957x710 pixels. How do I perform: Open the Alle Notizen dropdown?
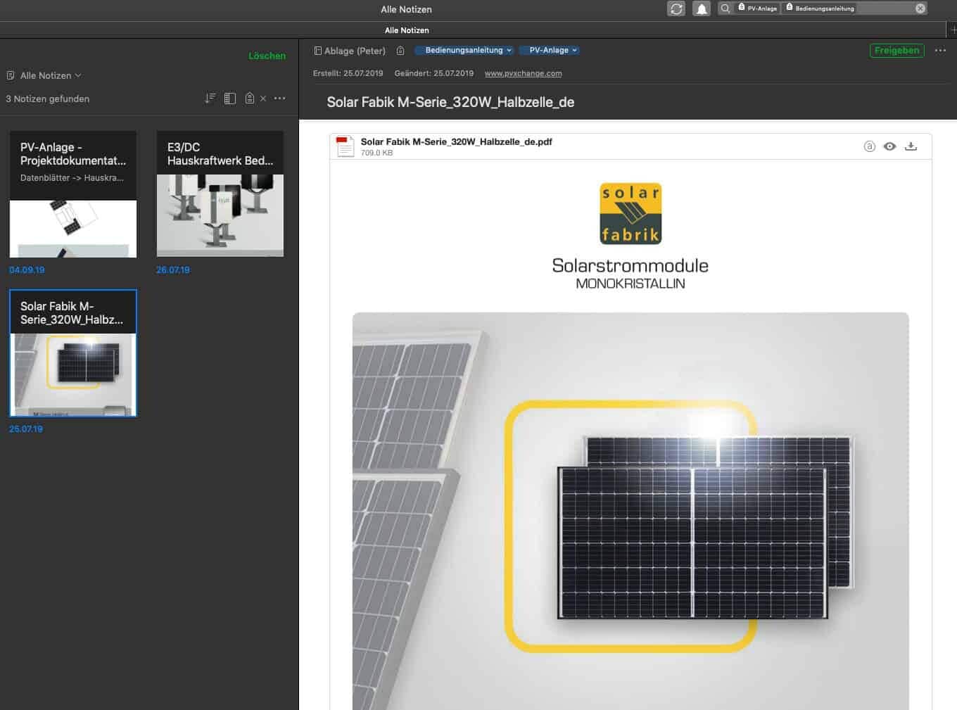pos(51,75)
